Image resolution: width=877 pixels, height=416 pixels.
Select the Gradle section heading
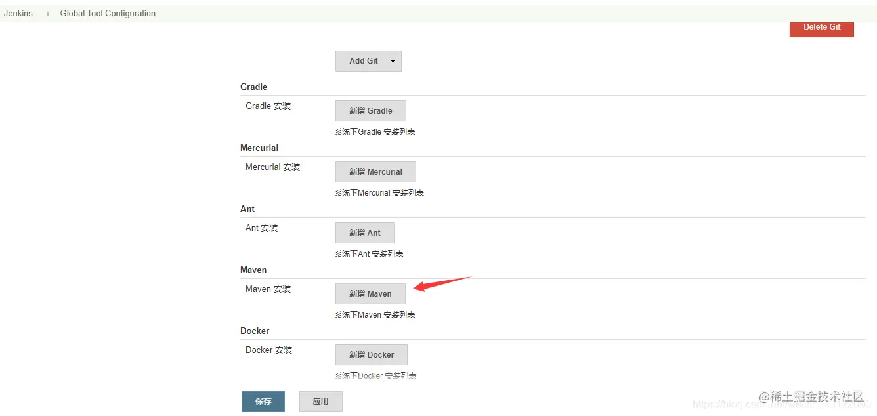coord(253,87)
